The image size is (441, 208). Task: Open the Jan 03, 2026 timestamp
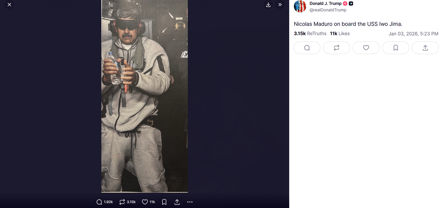point(413,33)
